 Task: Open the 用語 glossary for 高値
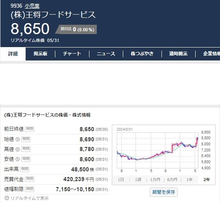26,149
